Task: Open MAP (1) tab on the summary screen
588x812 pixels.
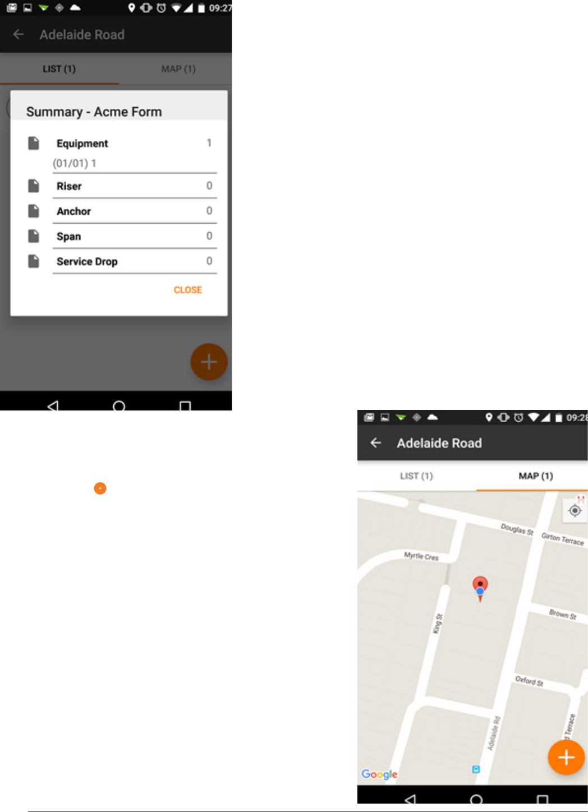Action: point(178,69)
